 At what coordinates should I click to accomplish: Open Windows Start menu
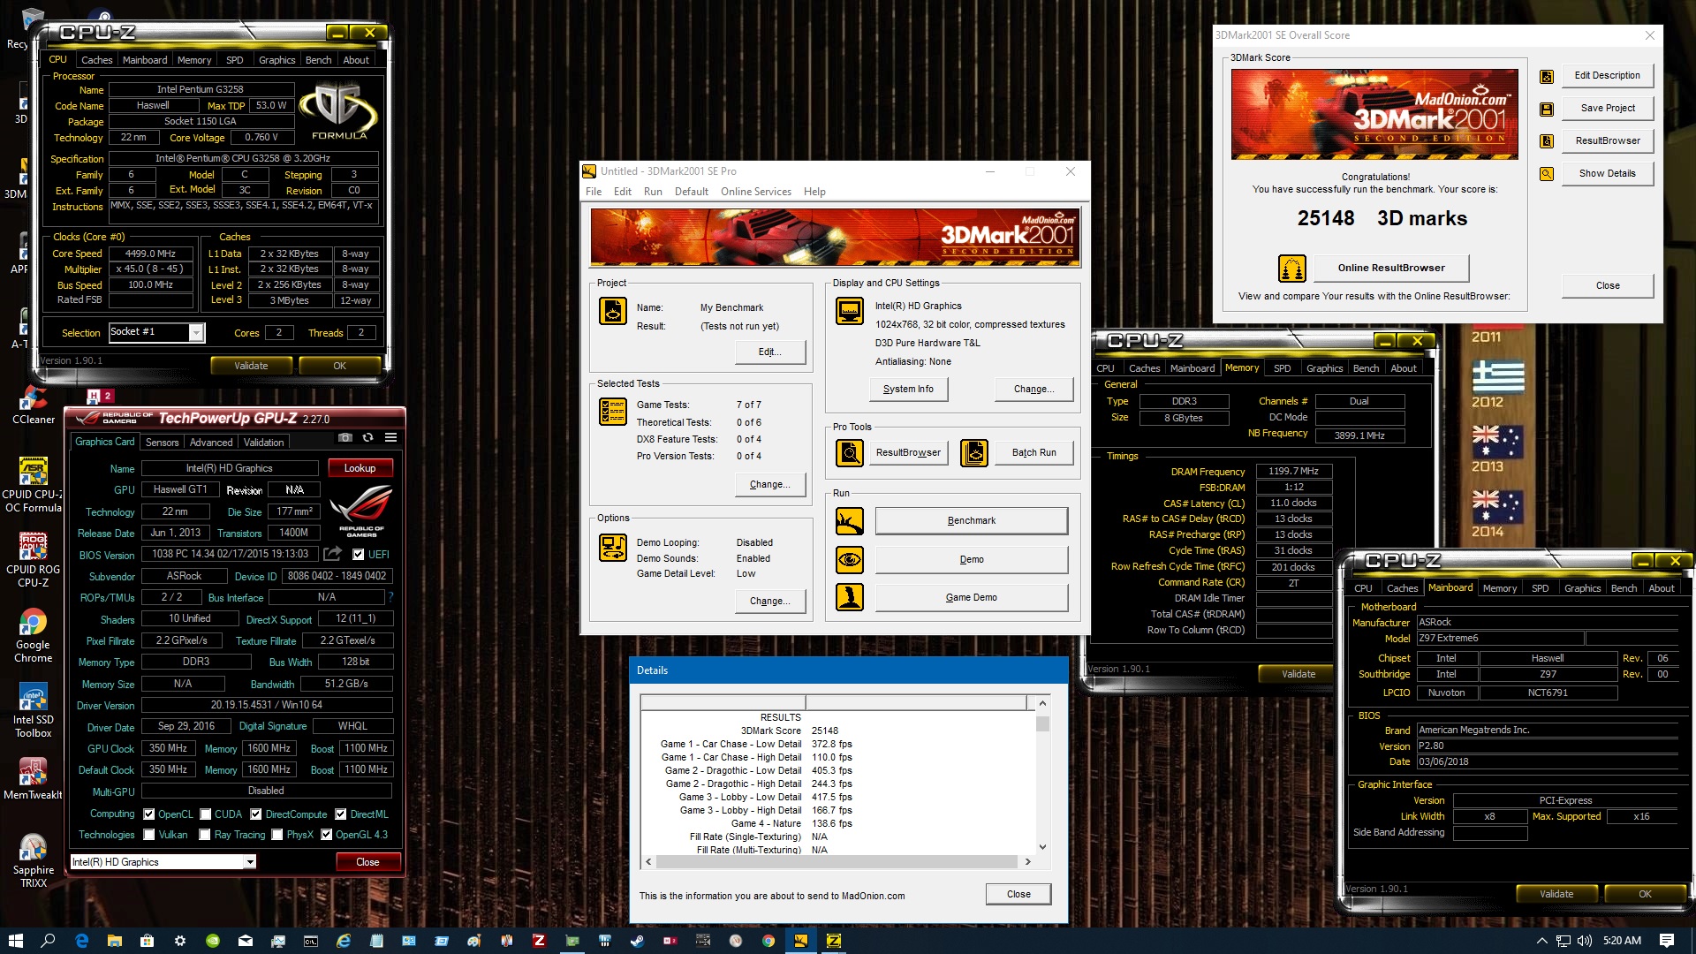pos(15,941)
